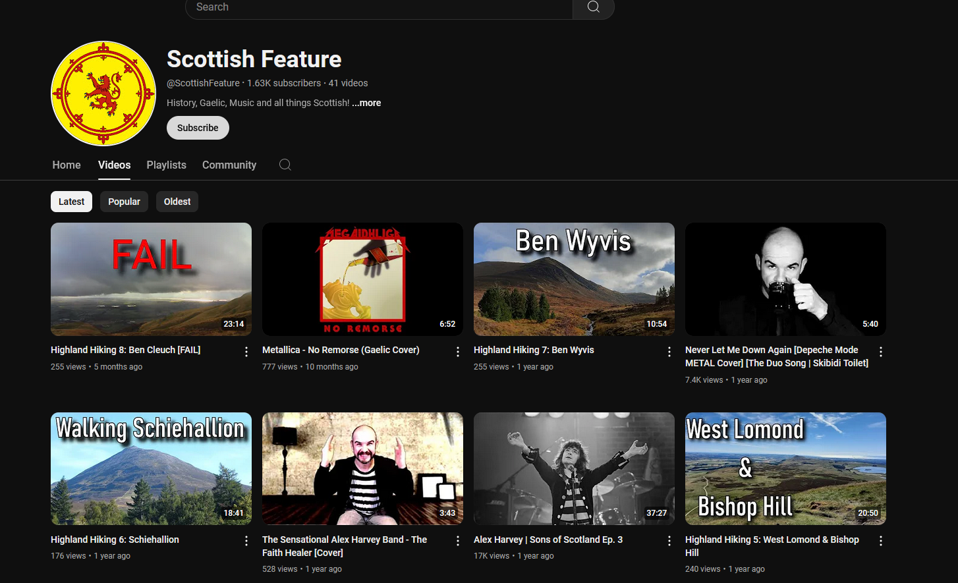Viewport: 958px width, 583px height.
Task: Play the Ben Wyvis thumbnail video
Action: pyautogui.click(x=574, y=279)
